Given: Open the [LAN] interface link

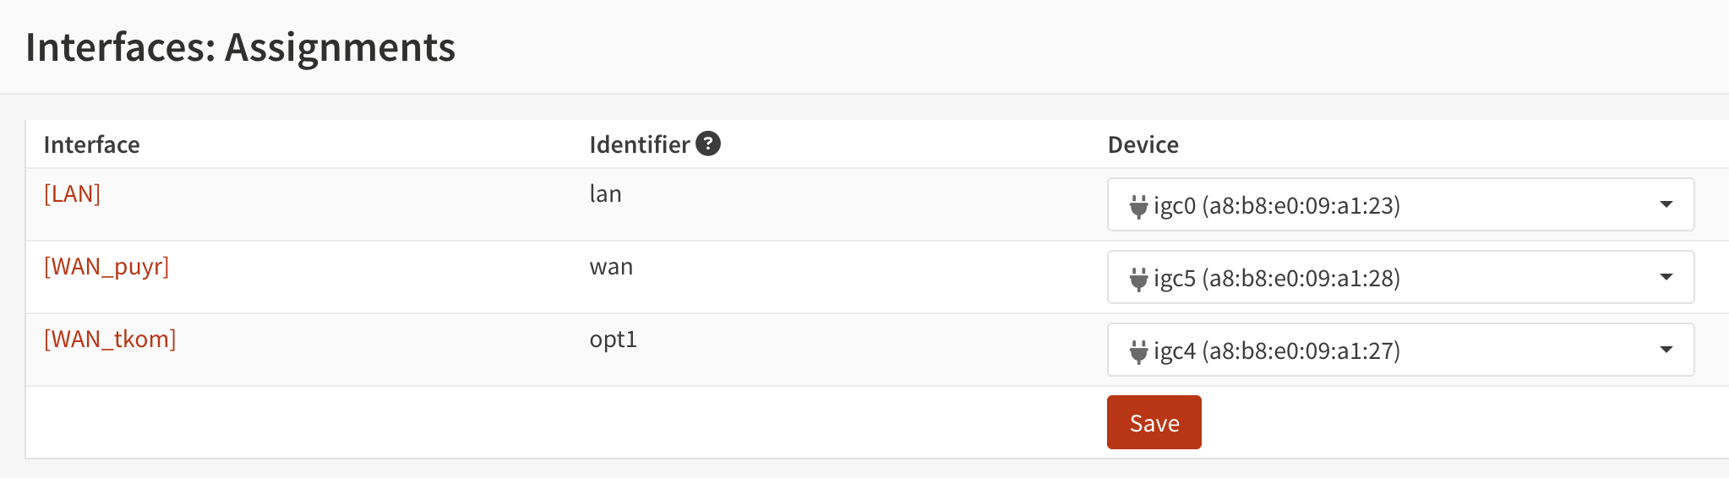Looking at the screenshot, I should (x=72, y=194).
